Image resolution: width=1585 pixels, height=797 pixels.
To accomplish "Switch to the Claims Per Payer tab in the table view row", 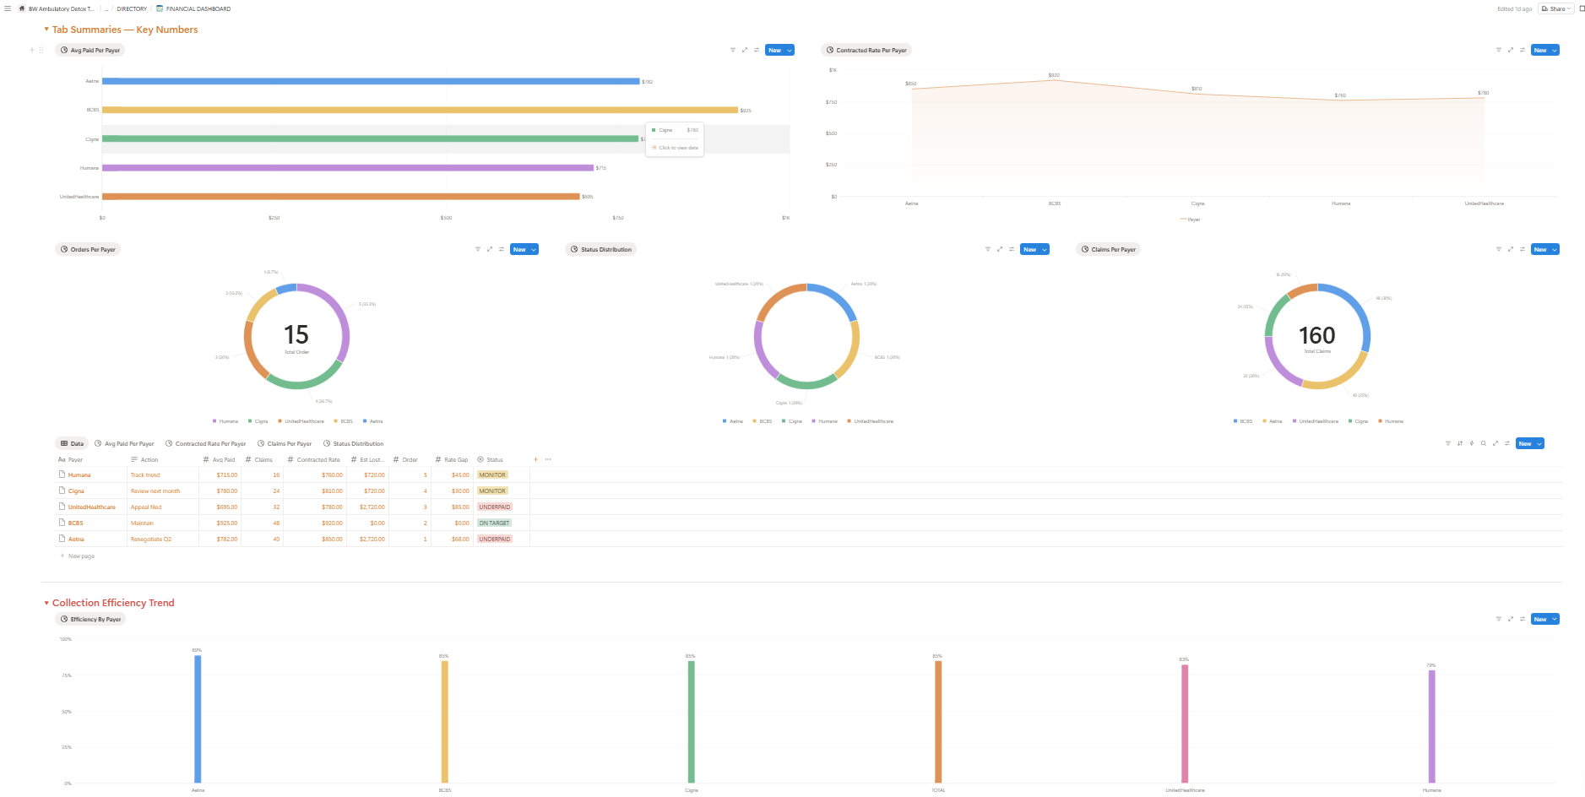I will point(285,443).
